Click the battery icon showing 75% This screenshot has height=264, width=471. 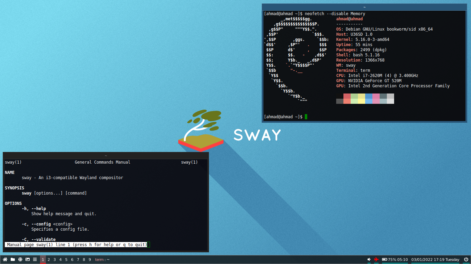pos(384,260)
